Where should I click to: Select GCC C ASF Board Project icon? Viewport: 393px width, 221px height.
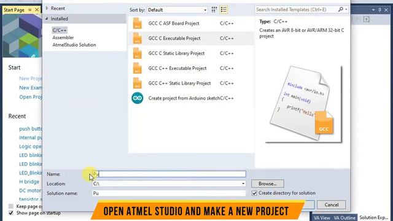138,23
